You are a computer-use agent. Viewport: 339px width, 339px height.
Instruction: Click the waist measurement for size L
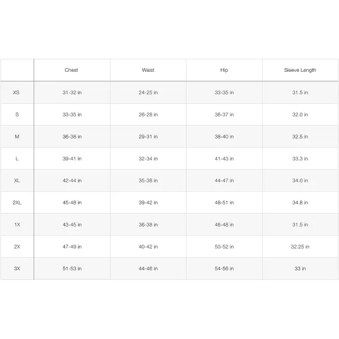point(148,159)
